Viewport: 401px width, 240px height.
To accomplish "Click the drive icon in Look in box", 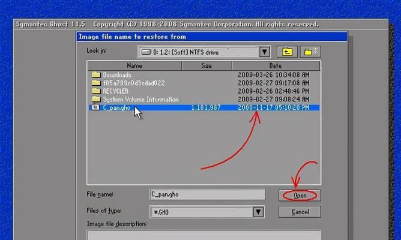I will [146, 52].
